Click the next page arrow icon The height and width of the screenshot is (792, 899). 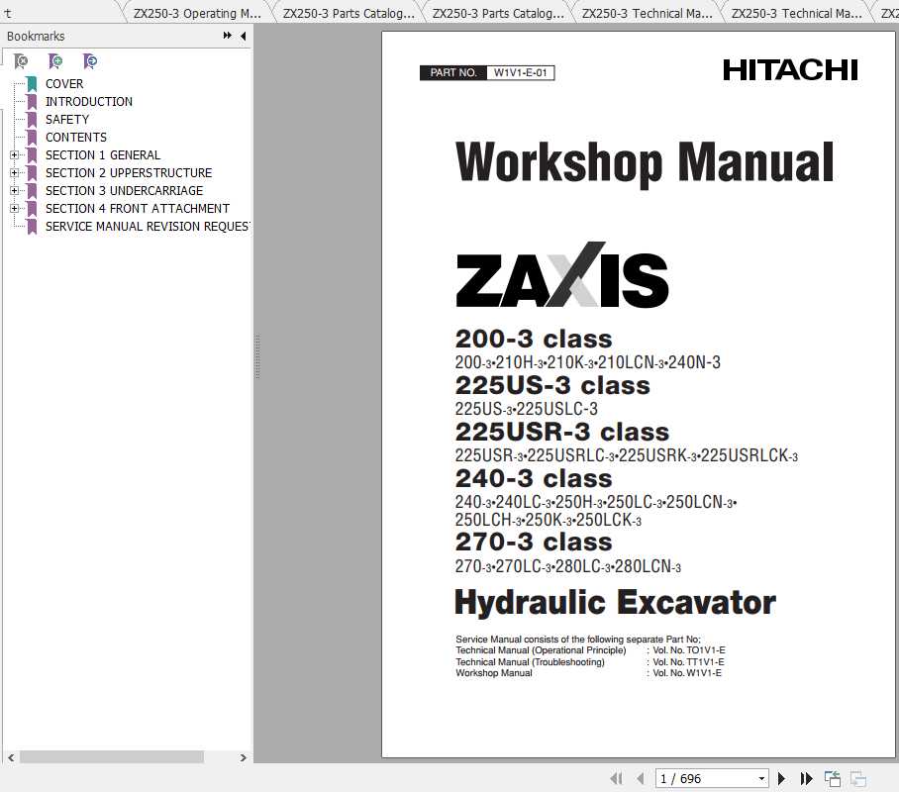pyautogui.click(x=780, y=777)
